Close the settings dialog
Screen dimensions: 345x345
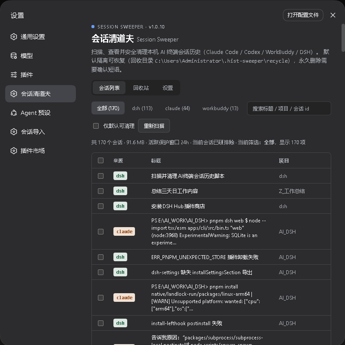click(332, 15)
